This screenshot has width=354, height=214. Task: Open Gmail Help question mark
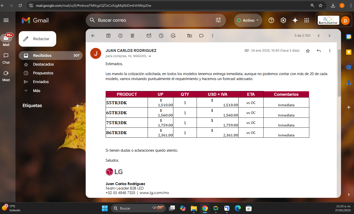tap(271, 20)
